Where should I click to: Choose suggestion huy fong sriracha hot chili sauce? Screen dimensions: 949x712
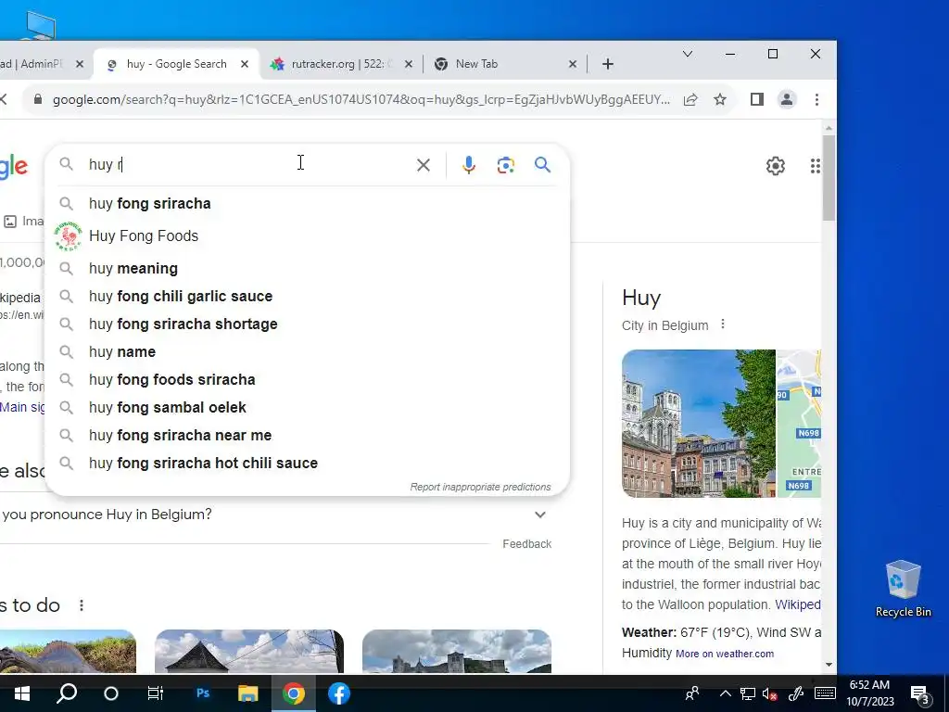tap(307, 464)
